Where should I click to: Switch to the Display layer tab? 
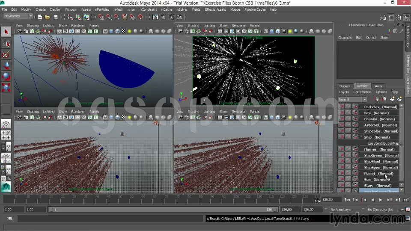pyautogui.click(x=344, y=86)
